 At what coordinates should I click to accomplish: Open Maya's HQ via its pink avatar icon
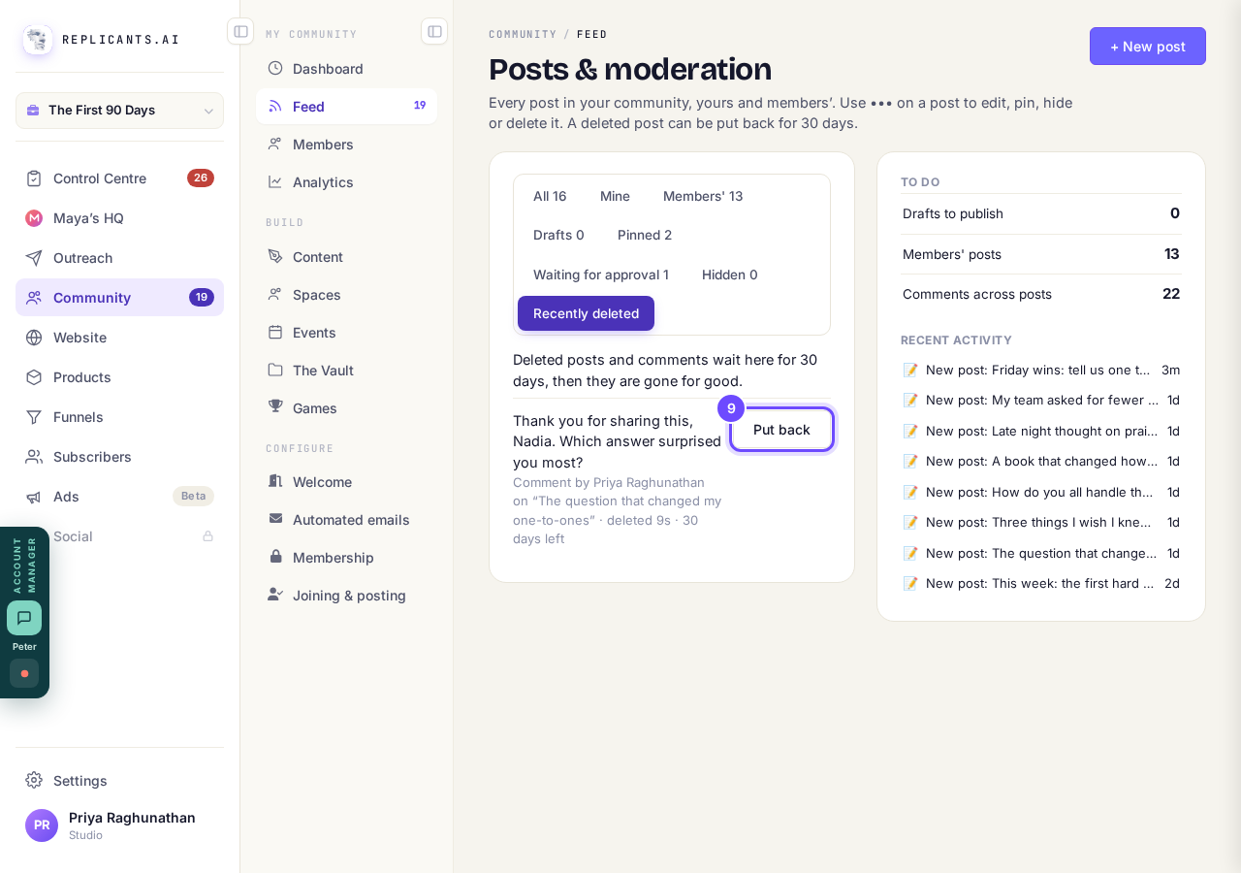point(34,218)
